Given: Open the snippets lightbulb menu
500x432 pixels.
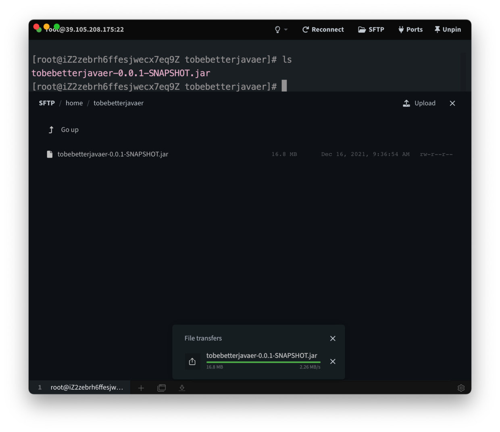Looking at the screenshot, I should [x=277, y=29].
